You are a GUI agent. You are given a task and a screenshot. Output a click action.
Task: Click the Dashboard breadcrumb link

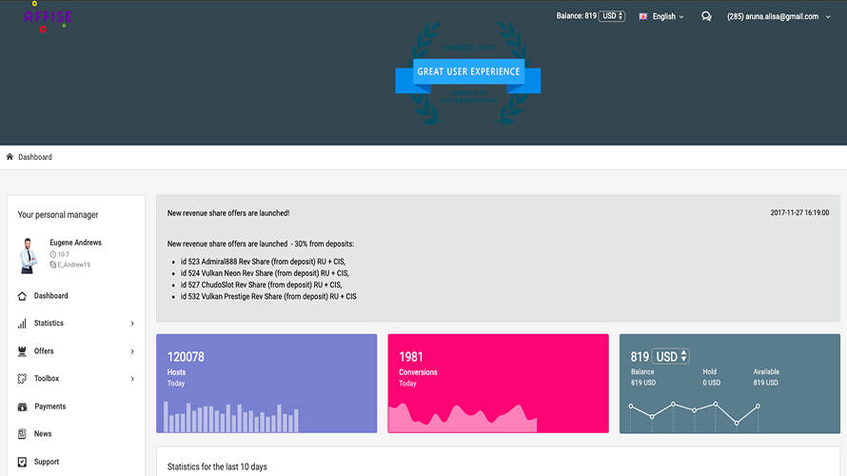35,157
